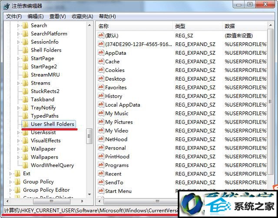
Task: Click (数值未设置) data cell
Action: point(238,36)
